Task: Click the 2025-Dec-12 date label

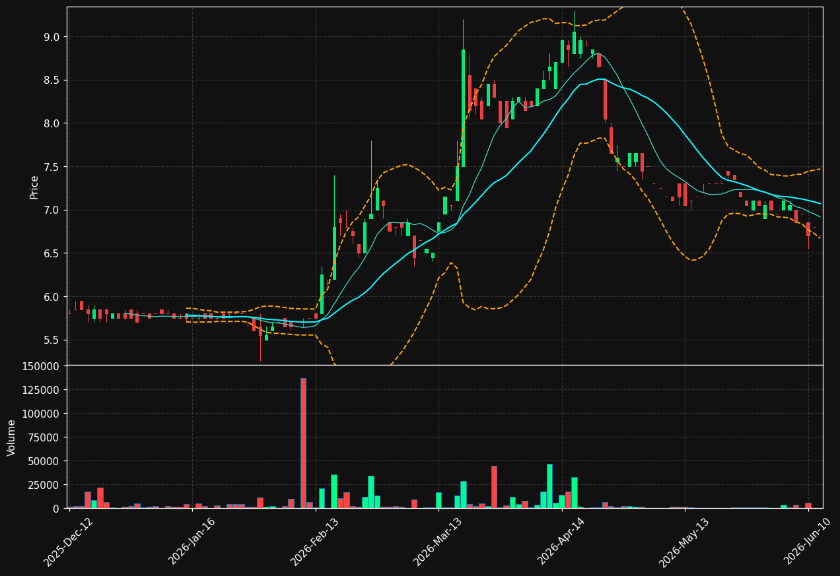Action: [69, 541]
